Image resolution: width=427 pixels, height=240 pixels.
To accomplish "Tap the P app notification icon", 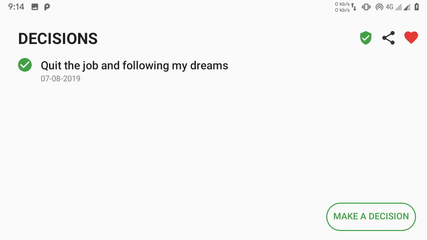I will coord(47,7).
